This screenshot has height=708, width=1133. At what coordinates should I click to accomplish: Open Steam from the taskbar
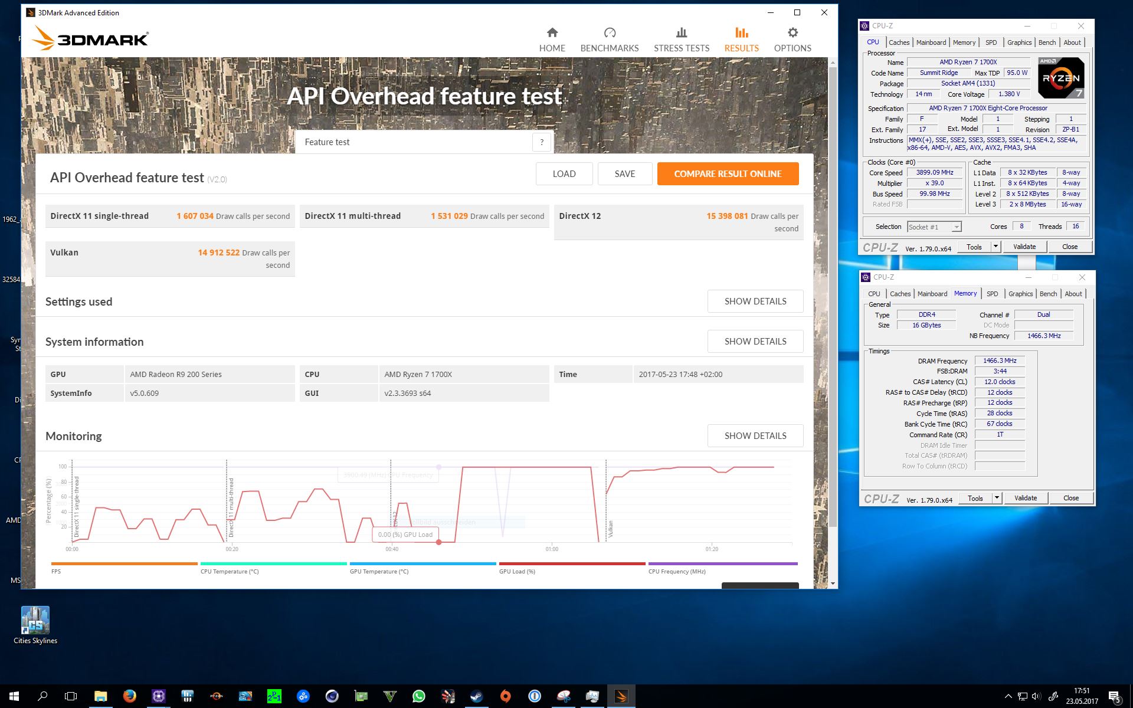476,696
